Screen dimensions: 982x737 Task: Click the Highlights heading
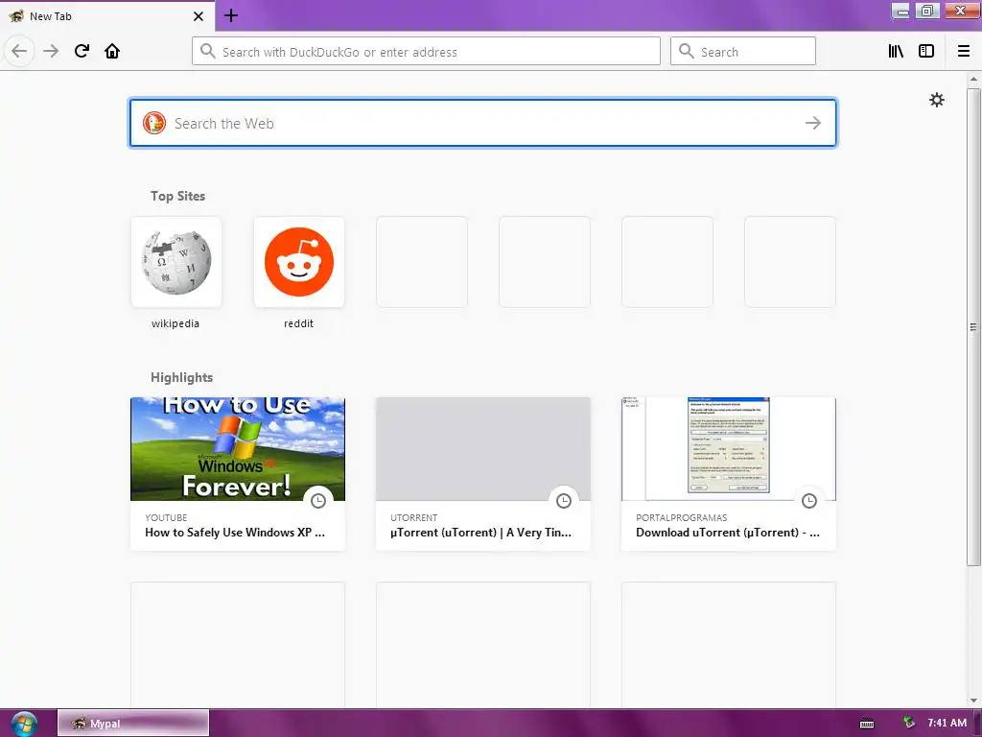(x=181, y=378)
